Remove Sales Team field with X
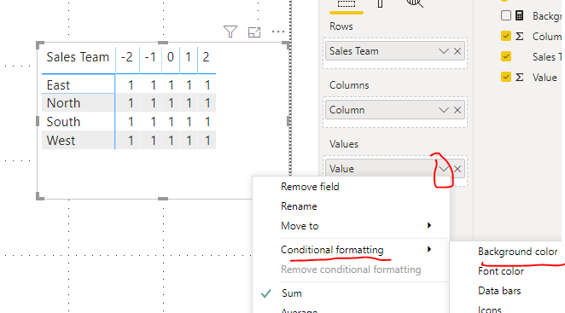565x313 pixels. (457, 51)
